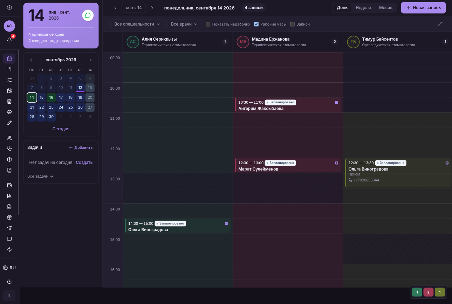This screenshot has width=452, height=304.
Task: Click the green swatch labeled 1
Action: coord(417,292)
